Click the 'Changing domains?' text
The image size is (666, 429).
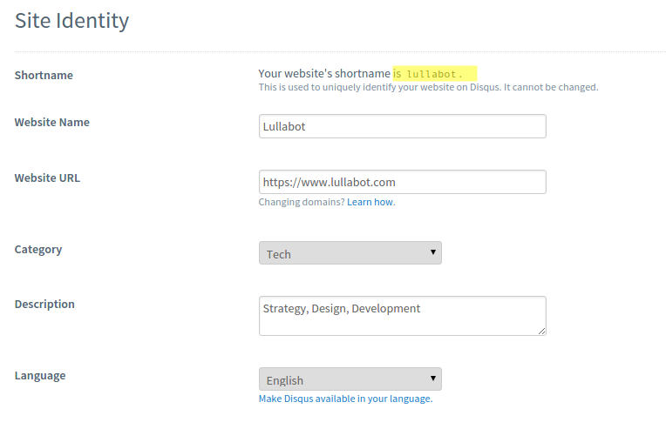point(302,202)
